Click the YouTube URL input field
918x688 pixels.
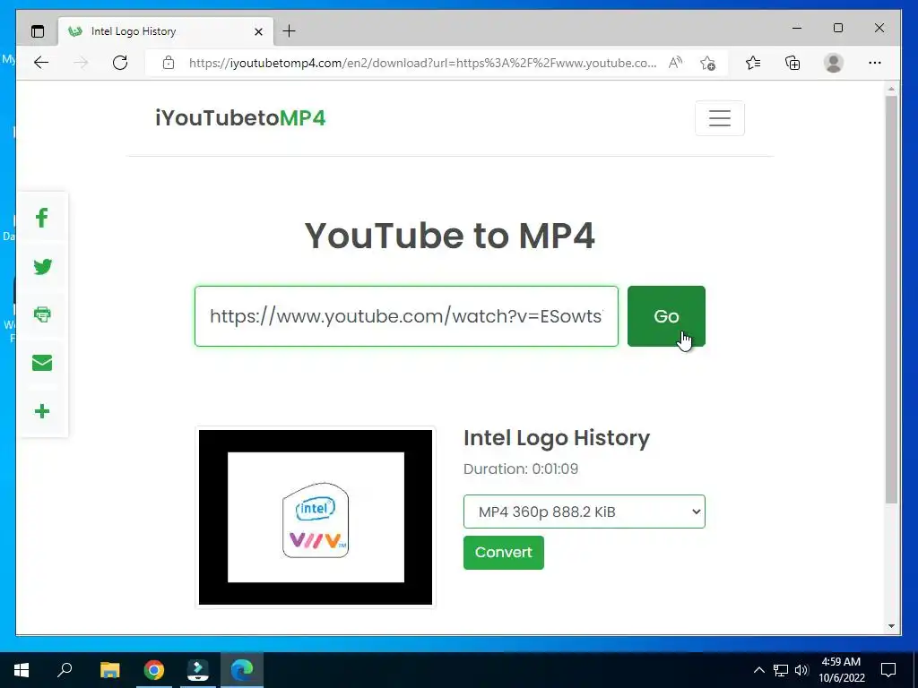pos(406,316)
